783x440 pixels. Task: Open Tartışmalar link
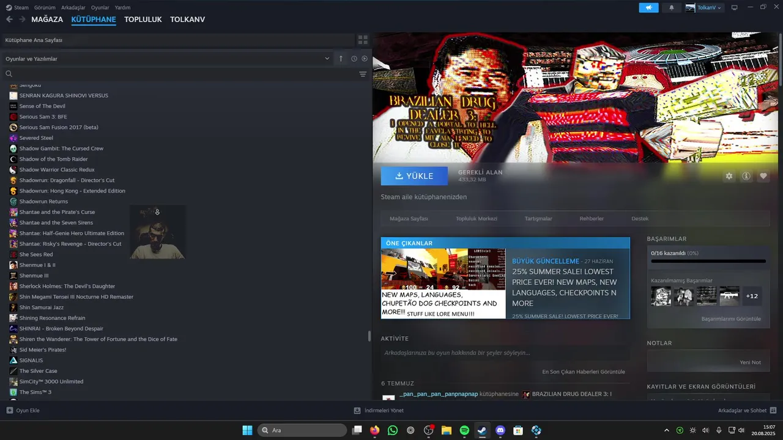(x=538, y=219)
